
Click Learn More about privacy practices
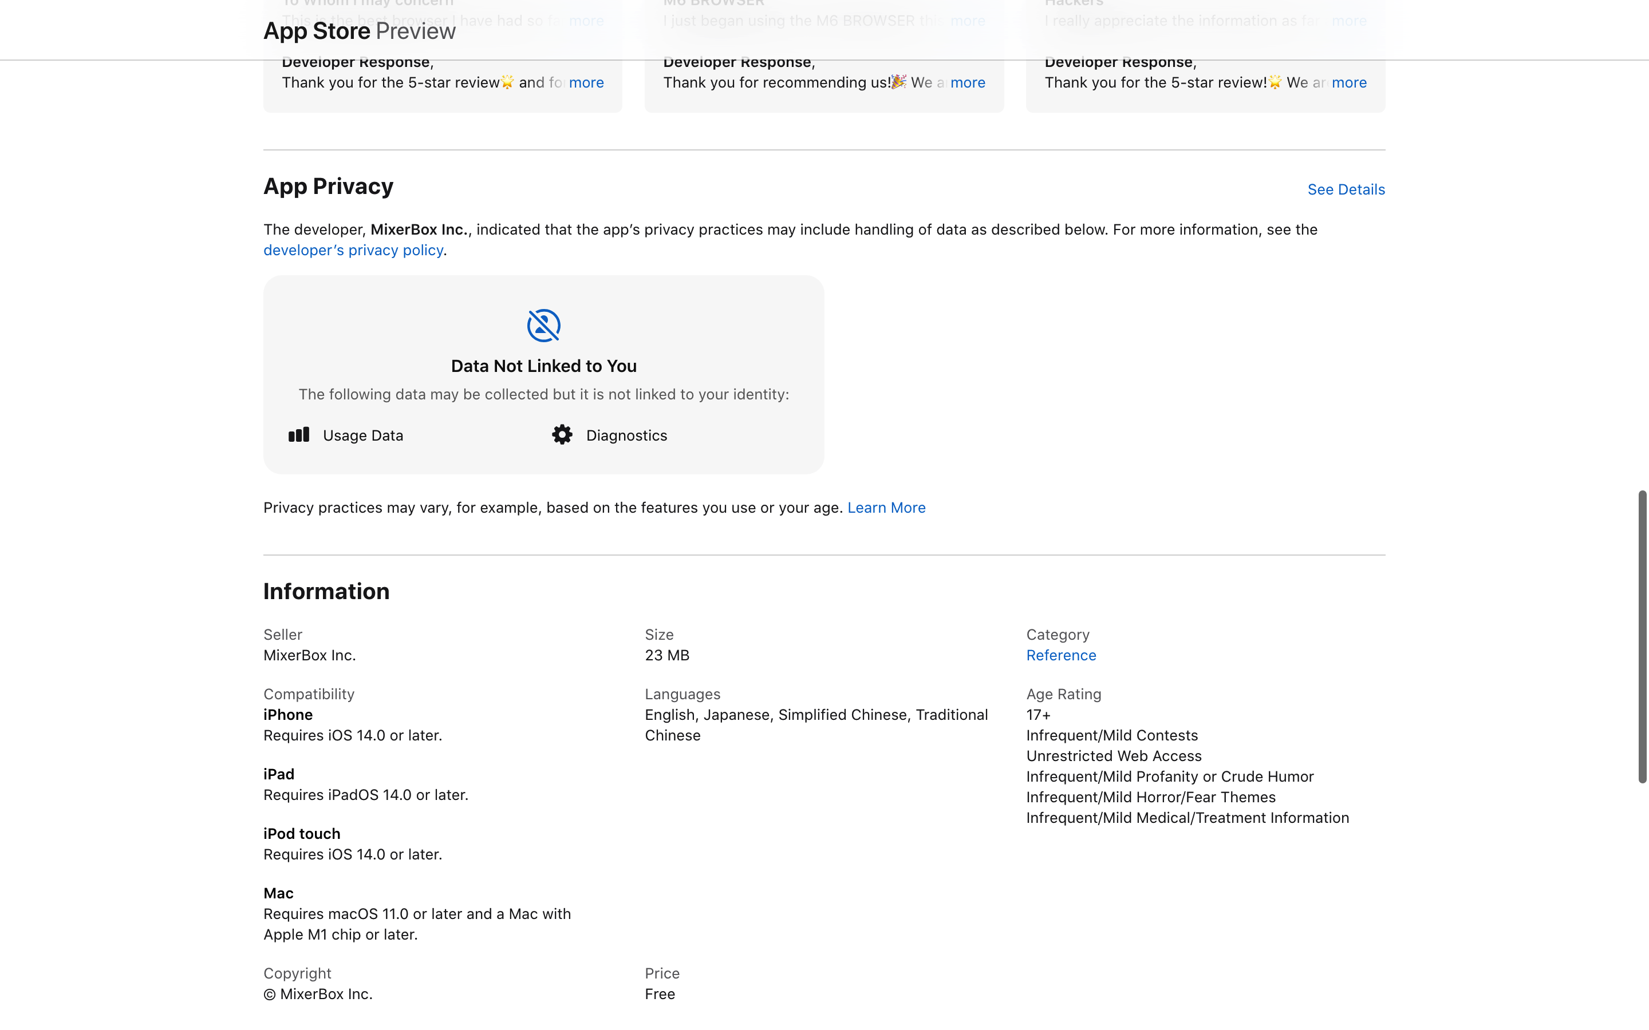[x=886, y=508]
